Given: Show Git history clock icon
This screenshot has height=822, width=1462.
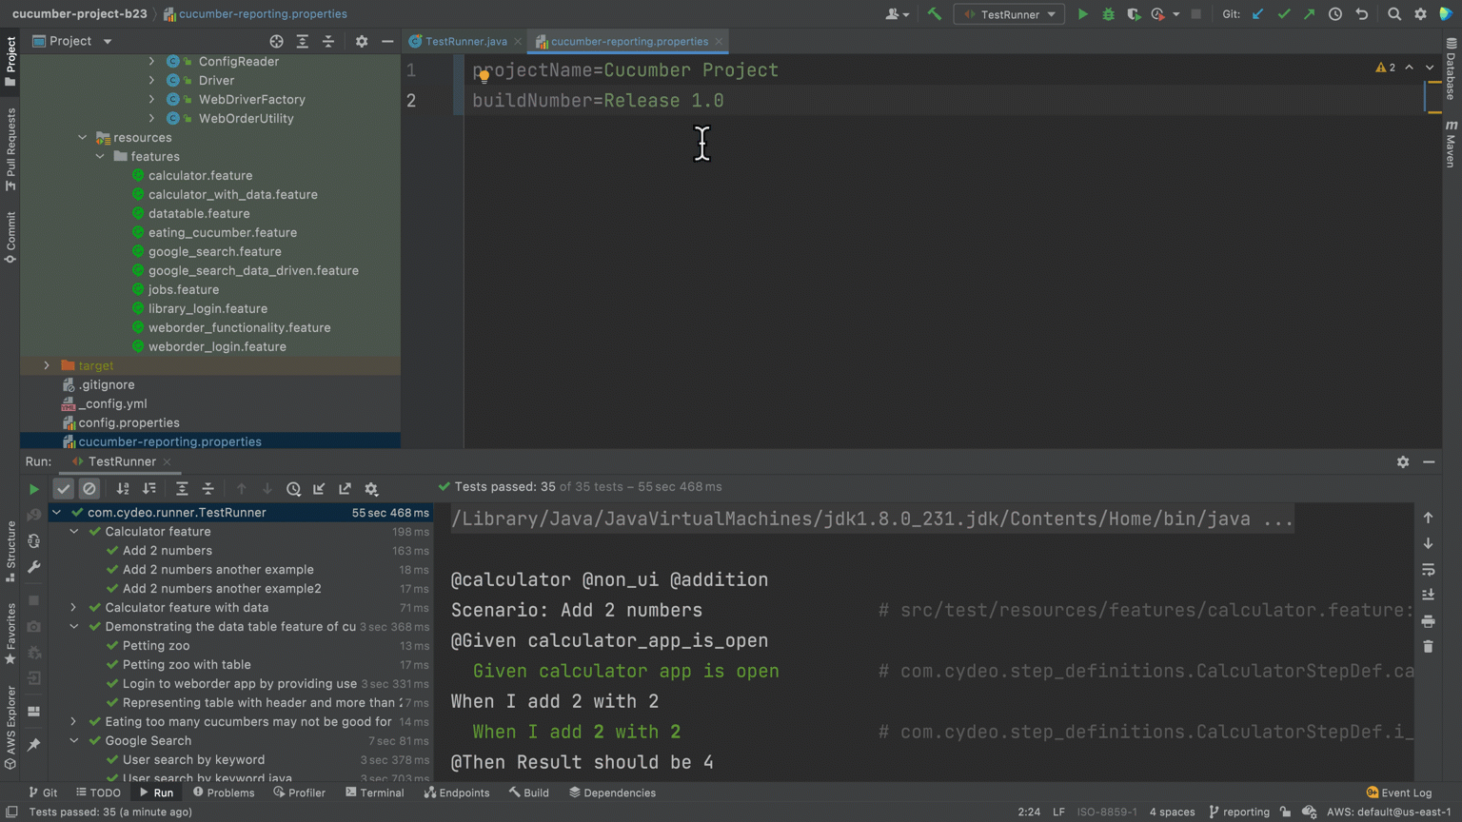Looking at the screenshot, I should (1335, 14).
